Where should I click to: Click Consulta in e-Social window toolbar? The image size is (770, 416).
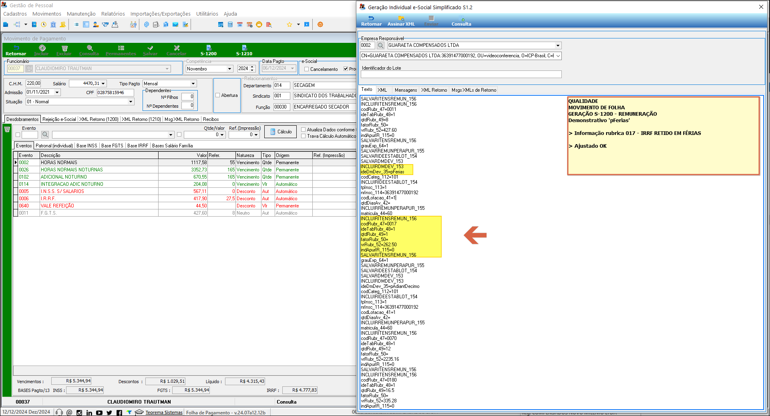[x=461, y=21]
